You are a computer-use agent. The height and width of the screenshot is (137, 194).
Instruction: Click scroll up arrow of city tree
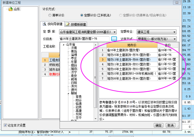(96, 45)
